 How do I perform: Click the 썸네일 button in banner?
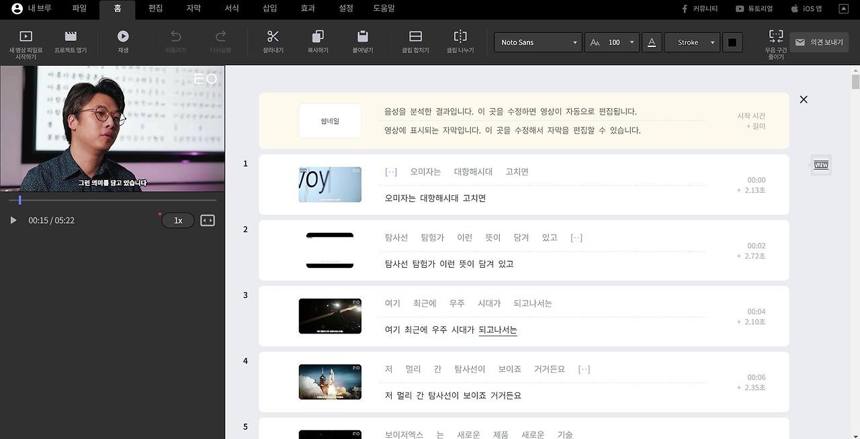330,121
